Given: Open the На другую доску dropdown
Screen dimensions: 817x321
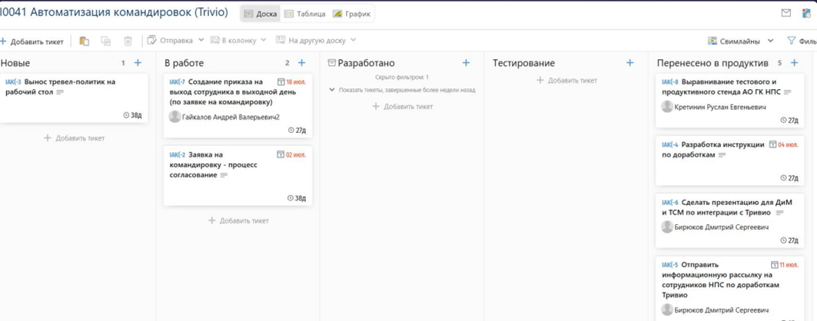Looking at the screenshot, I should [316, 40].
